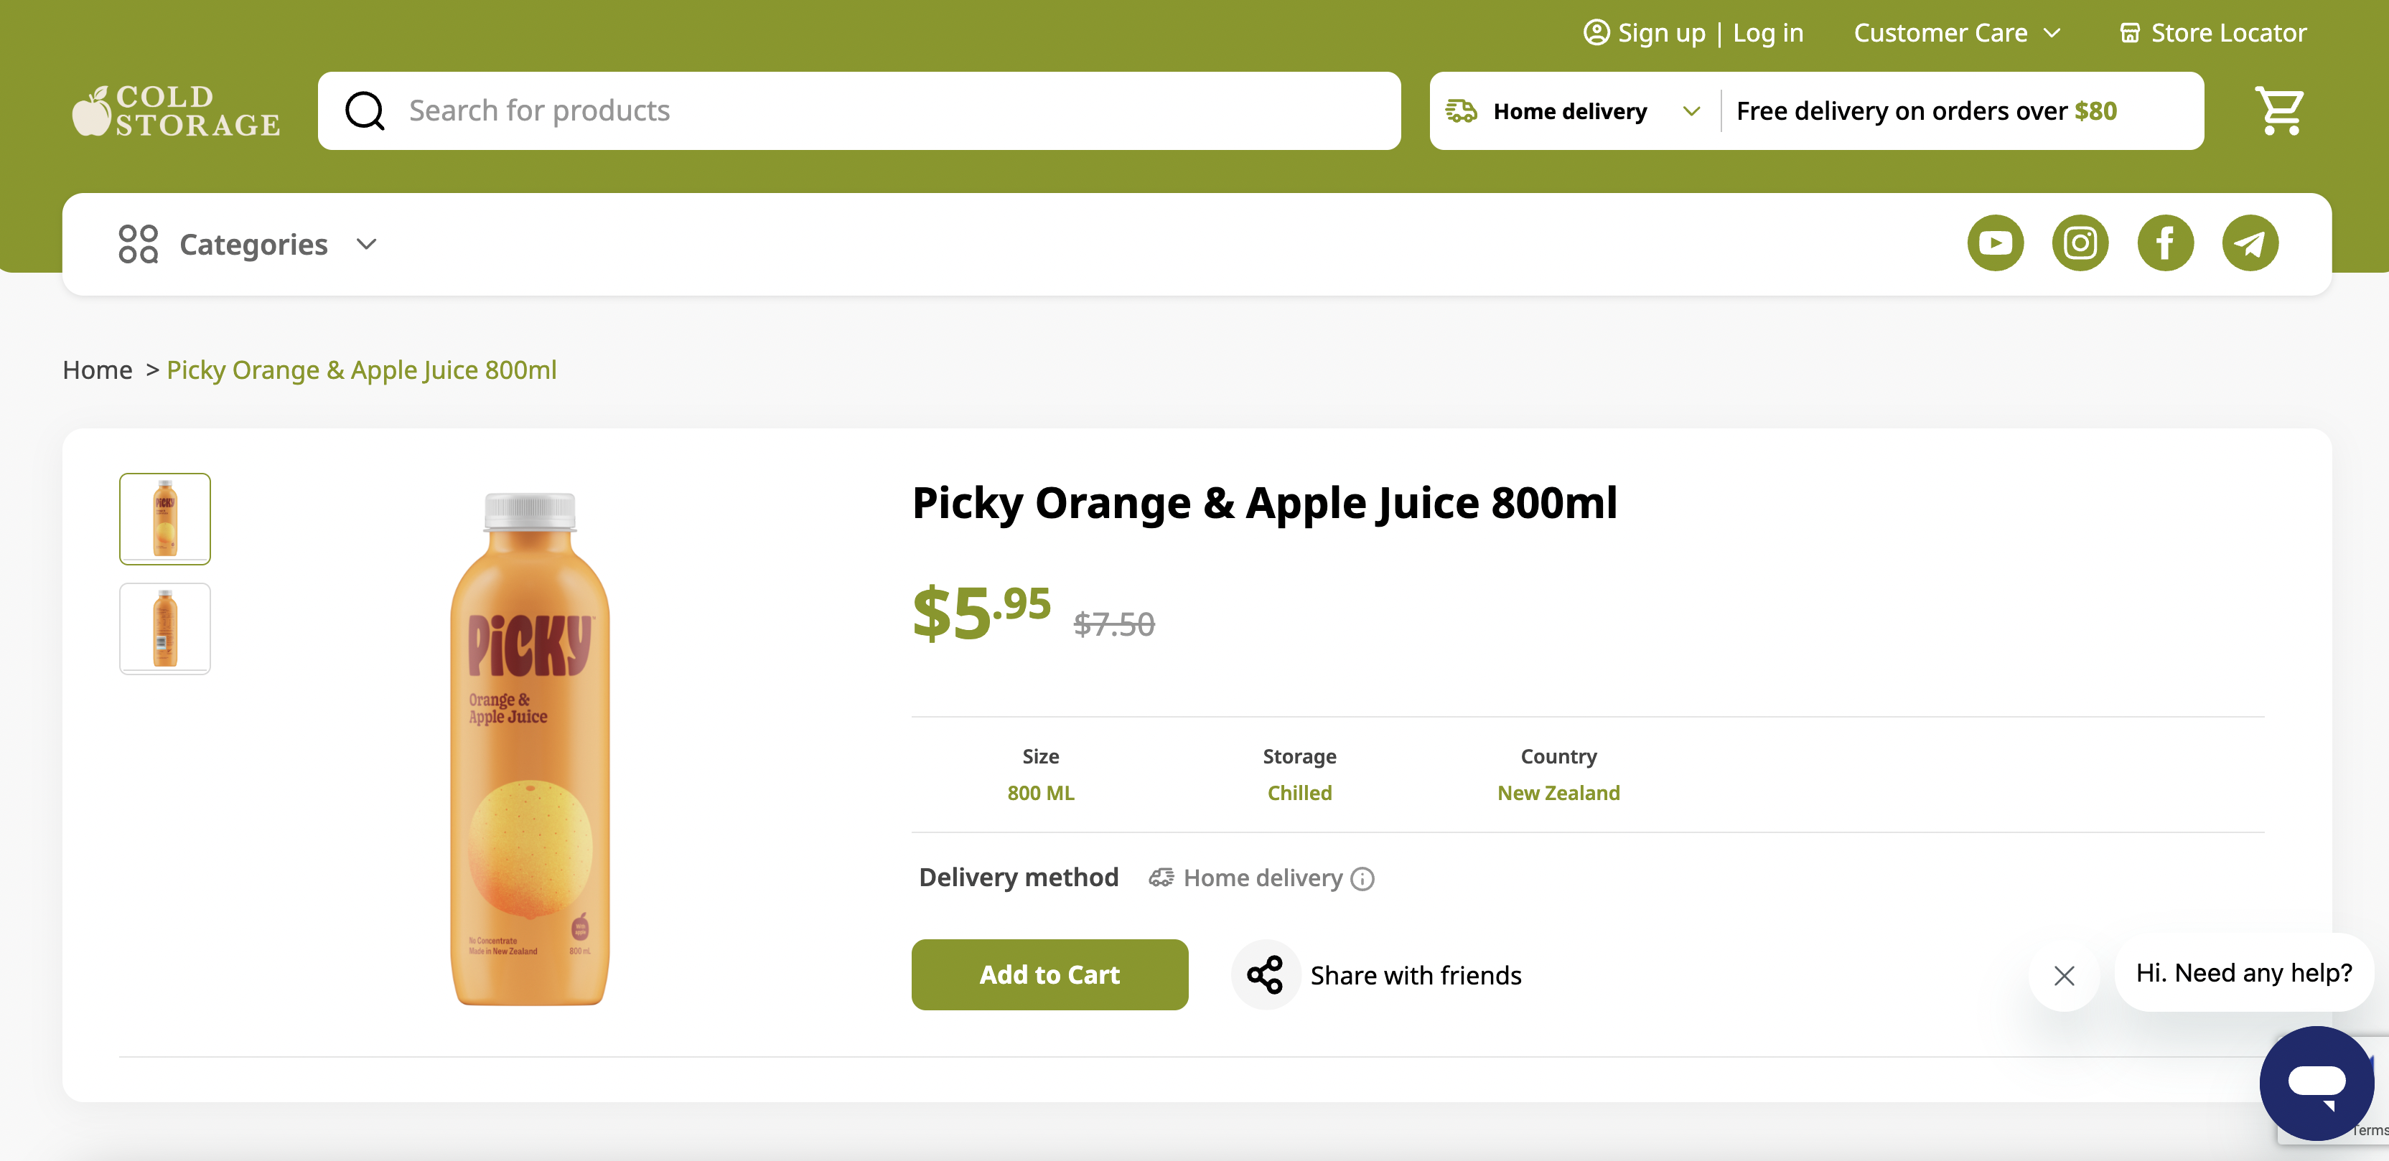Viewport: 2389px width, 1161px height.
Task: Click the 'Home delivery' delivery method text
Action: (1262, 878)
